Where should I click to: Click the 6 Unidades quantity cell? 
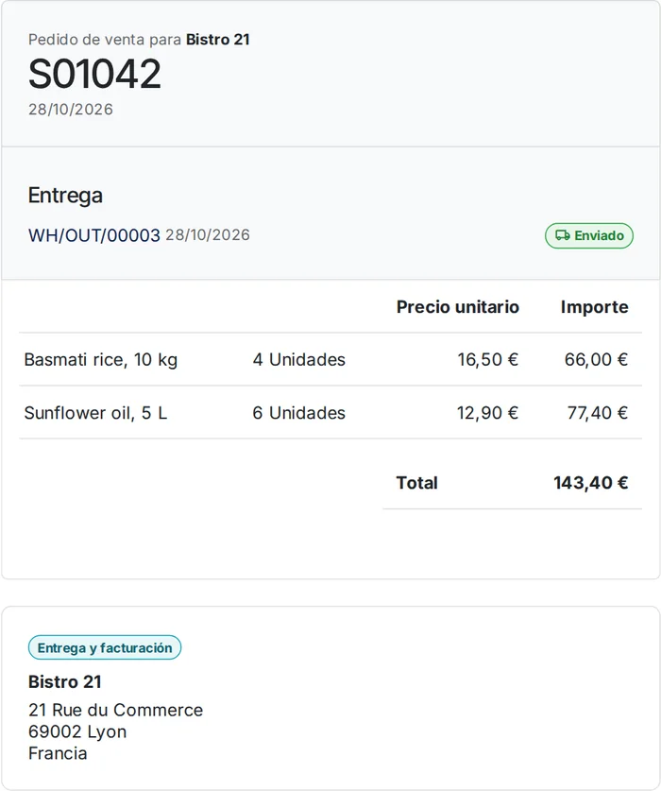(x=299, y=413)
